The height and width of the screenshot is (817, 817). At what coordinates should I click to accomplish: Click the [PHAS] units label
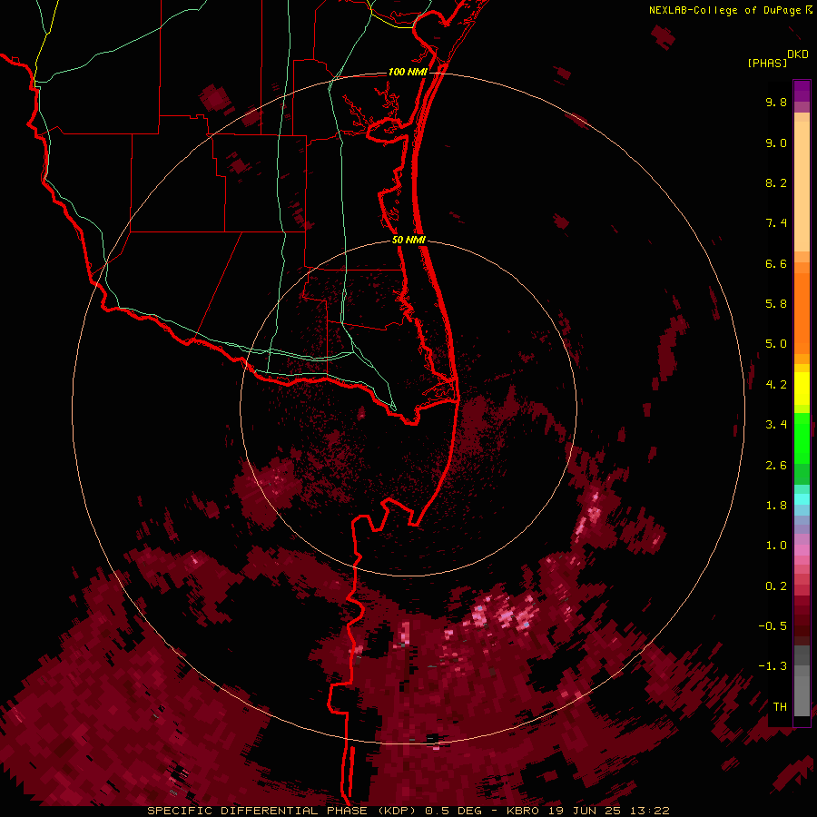[x=767, y=63]
